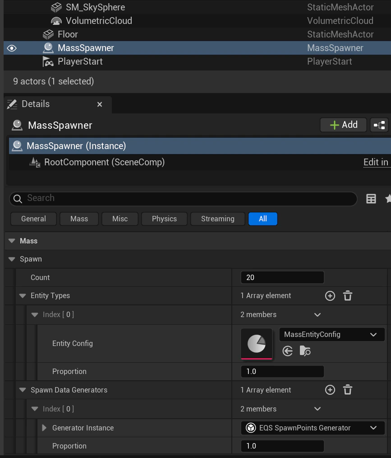Open Spawn Data Generators element options chevron
The image size is (391, 458).
click(x=317, y=409)
